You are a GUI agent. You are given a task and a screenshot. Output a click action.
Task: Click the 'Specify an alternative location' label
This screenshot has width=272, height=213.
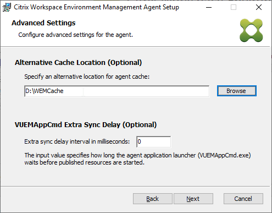point(87,77)
